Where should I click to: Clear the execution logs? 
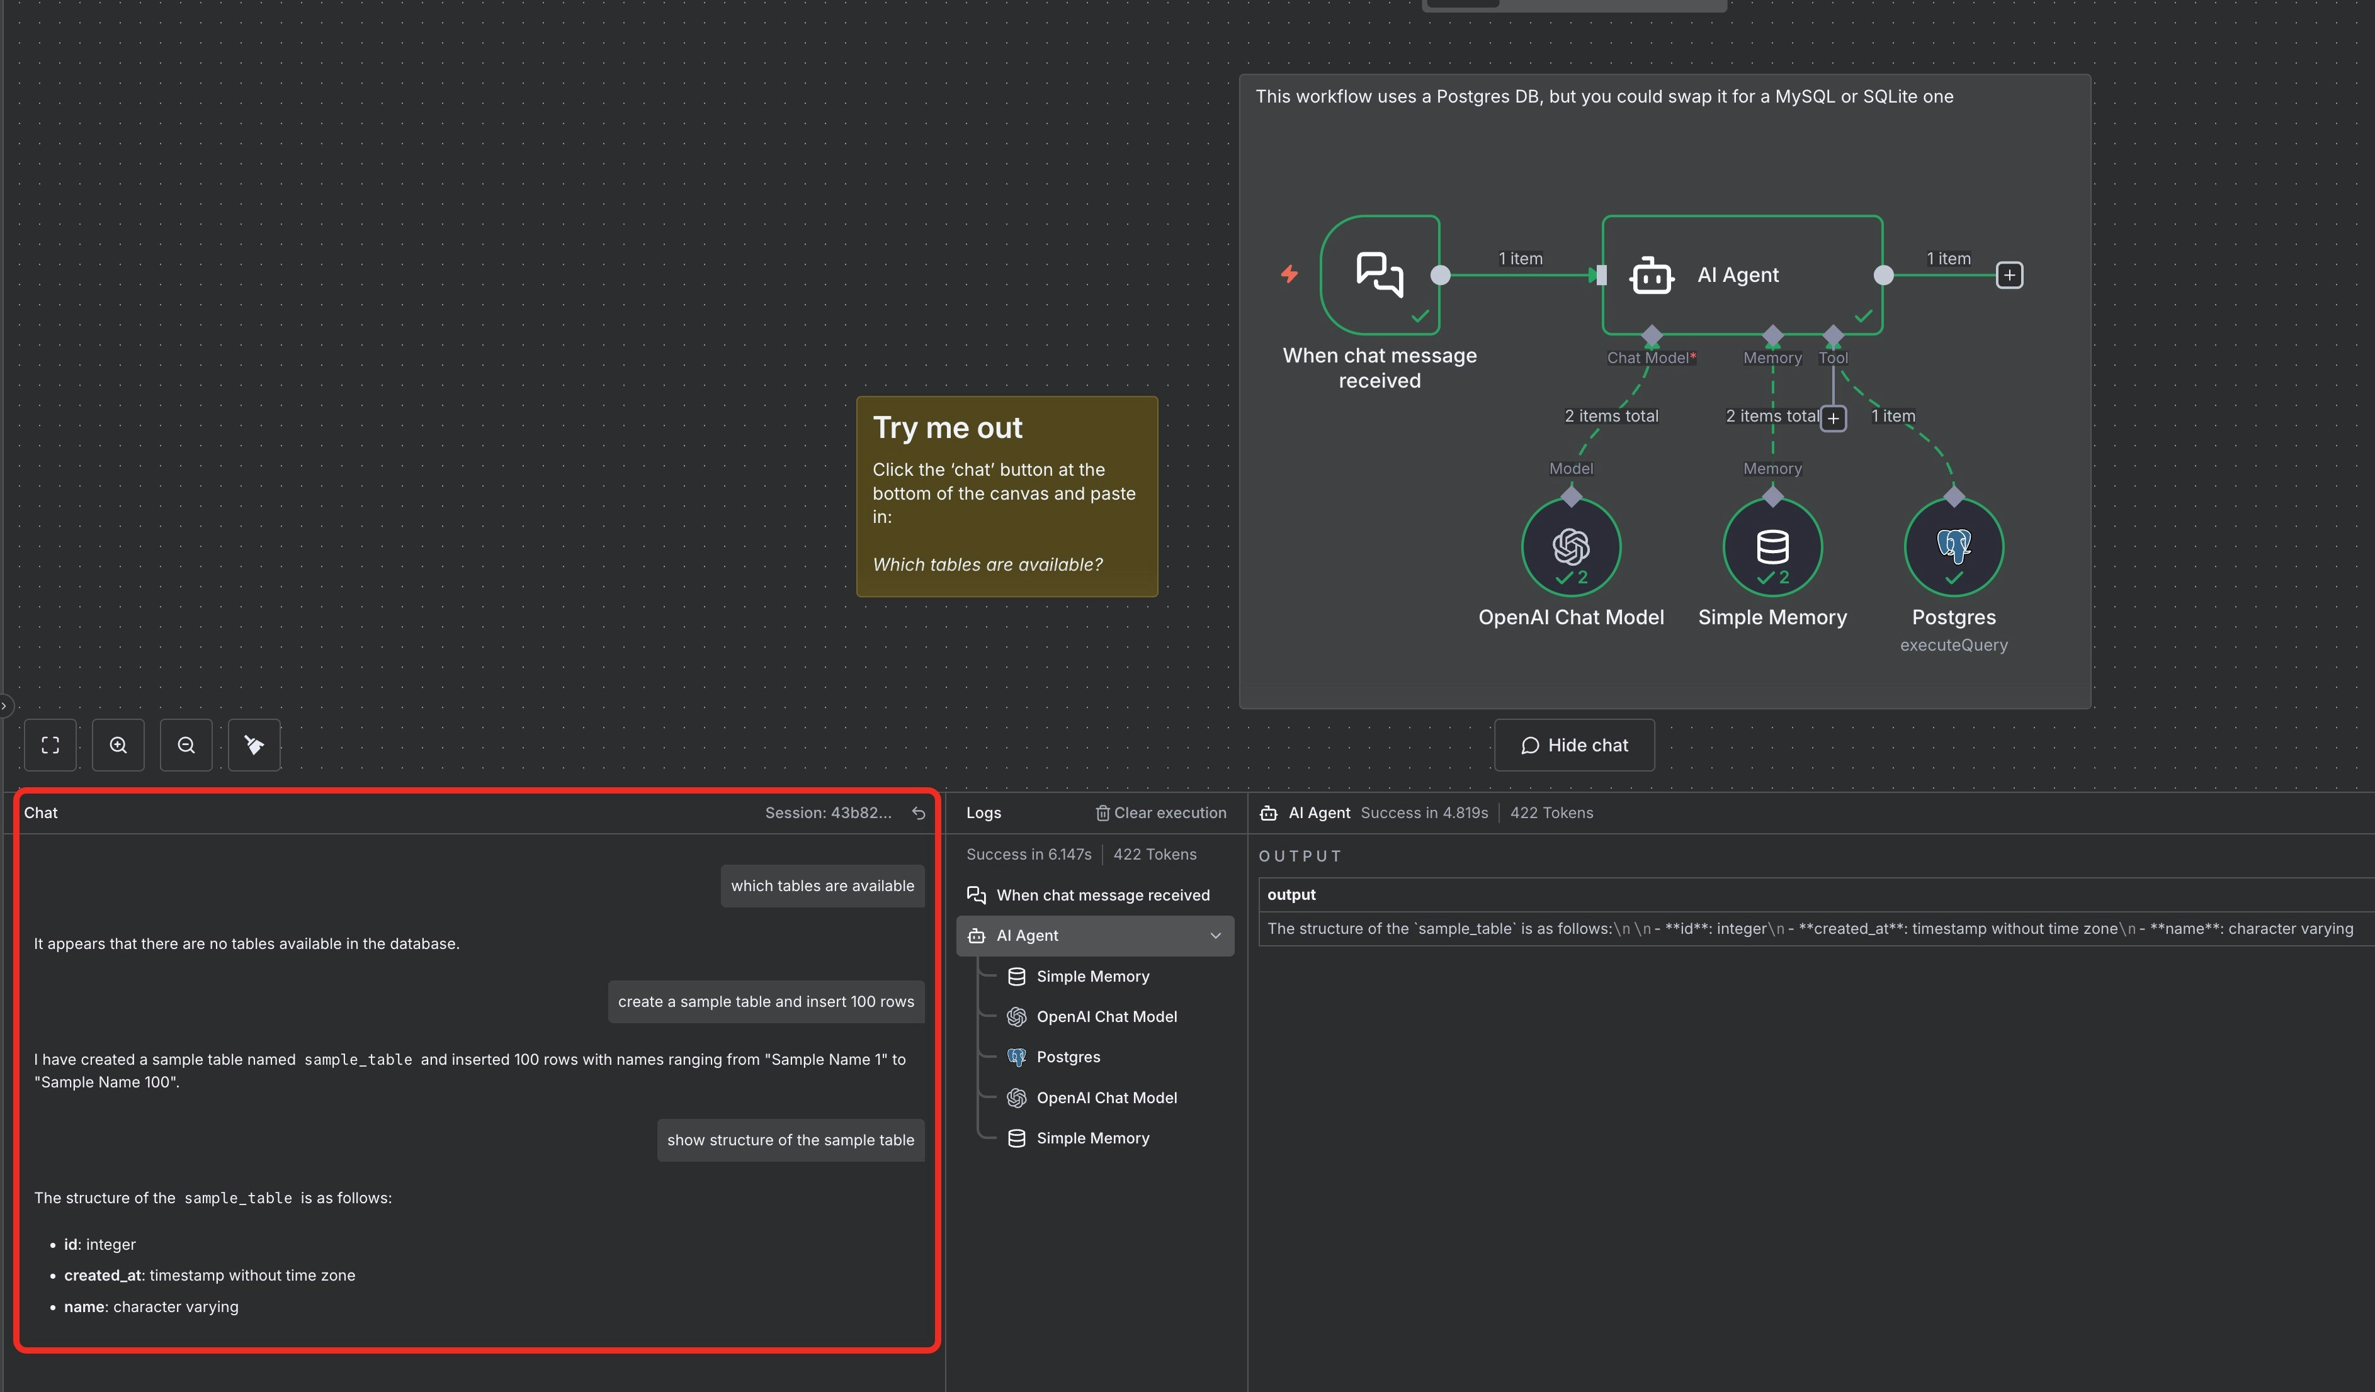click(1162, 812)
